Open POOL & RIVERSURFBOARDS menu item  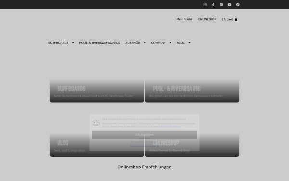100,43
